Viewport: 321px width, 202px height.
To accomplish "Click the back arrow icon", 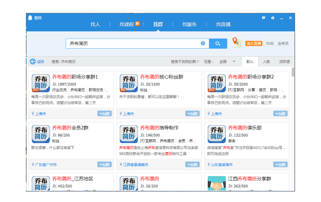I will [33, 61].
